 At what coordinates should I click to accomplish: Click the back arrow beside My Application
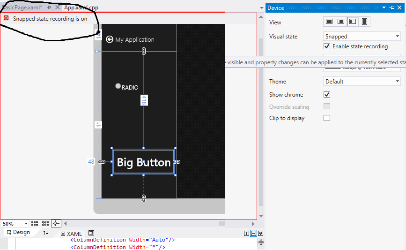(110, 40)
